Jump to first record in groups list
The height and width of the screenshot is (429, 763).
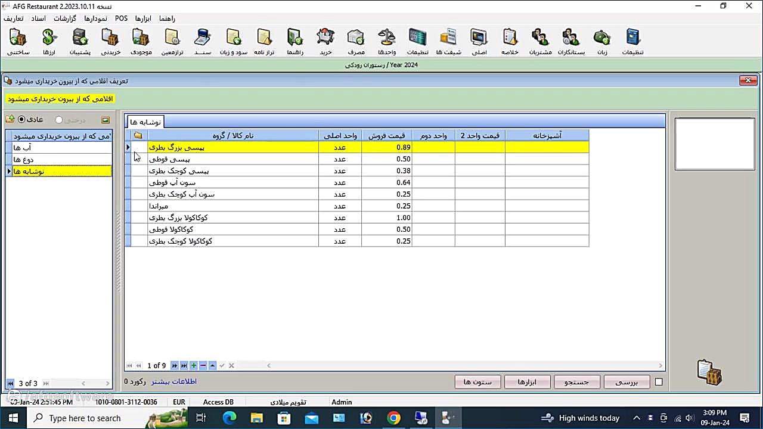click(x=10, y=383)
